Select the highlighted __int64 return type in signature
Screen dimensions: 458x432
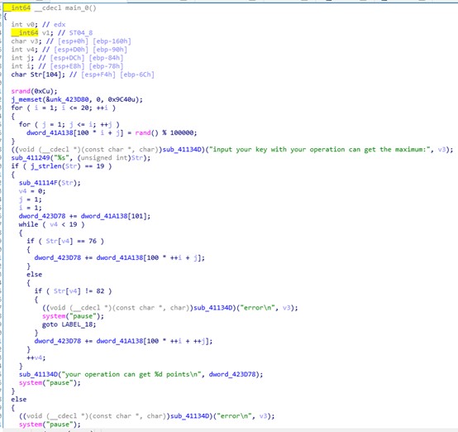point(17,8)
